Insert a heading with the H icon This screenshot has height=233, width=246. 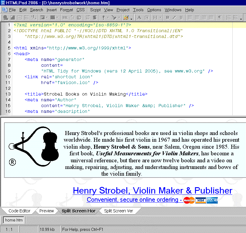[155, 18]
